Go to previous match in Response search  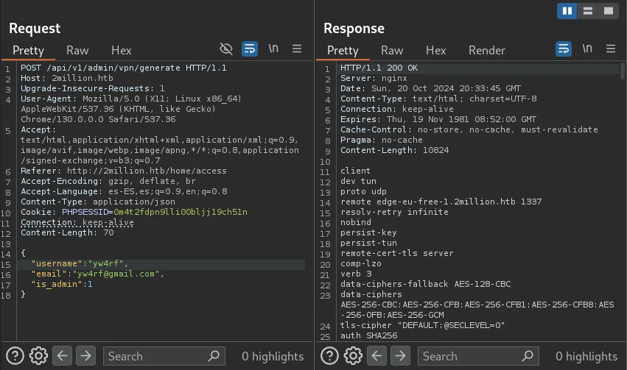click(376, 356)
